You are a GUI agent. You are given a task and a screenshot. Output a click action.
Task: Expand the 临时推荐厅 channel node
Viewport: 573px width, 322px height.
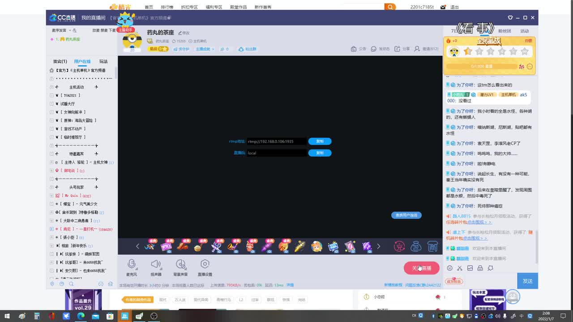pos(51,137)
